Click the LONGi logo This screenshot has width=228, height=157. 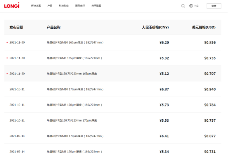12,5
